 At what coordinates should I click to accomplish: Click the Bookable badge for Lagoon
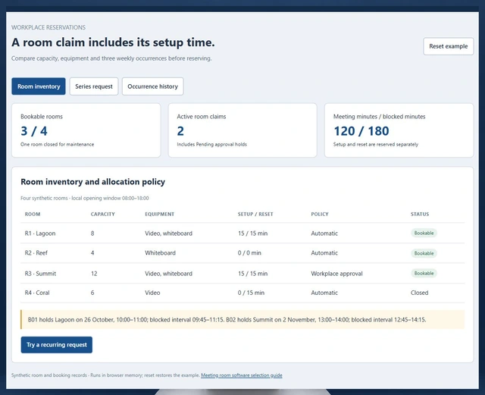point(424,233)
